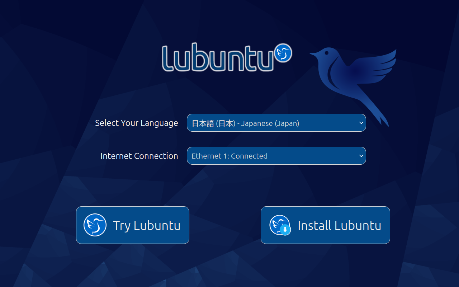
Task: Click the Lubuntu wordmark logo text
Action: tap(217, 57)
